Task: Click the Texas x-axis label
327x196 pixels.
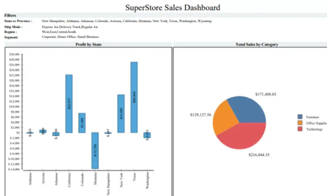Action: point(134,177)
